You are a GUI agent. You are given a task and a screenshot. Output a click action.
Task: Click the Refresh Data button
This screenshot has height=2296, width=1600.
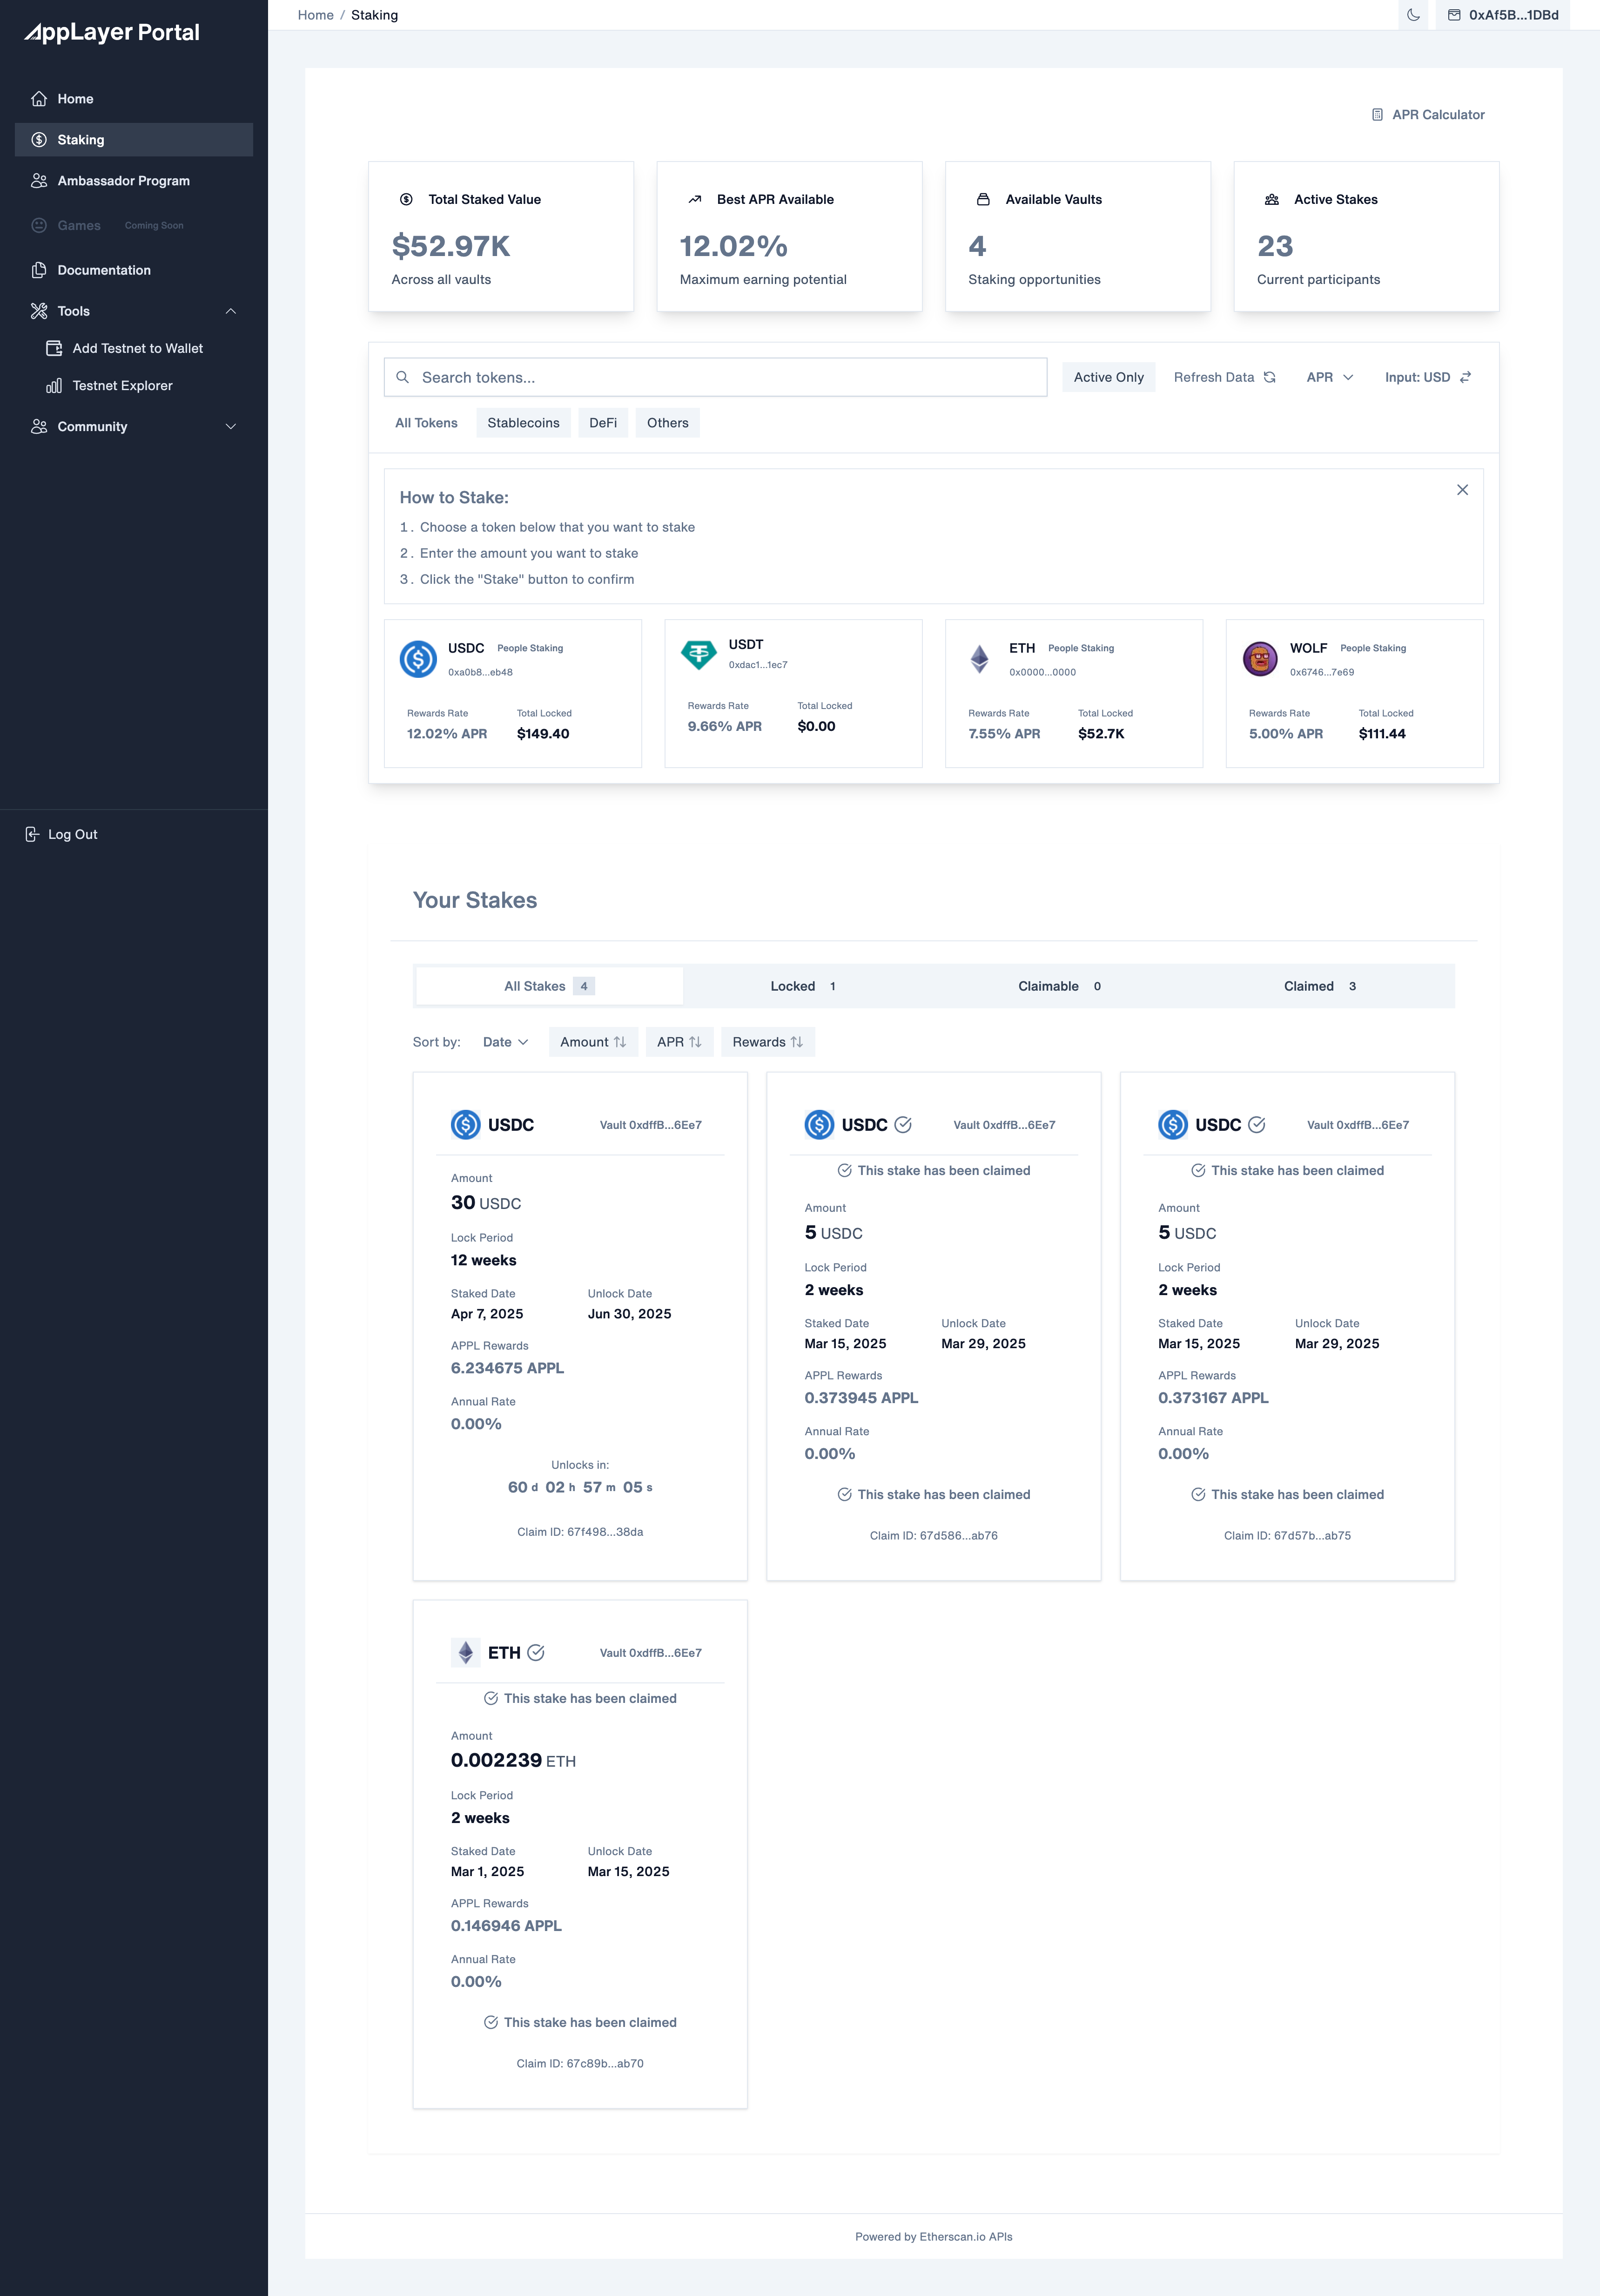click(x=1224, y=377)
